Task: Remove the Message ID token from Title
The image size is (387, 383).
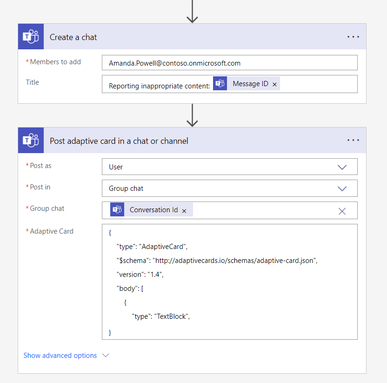Action: click(x=274, y=84)
